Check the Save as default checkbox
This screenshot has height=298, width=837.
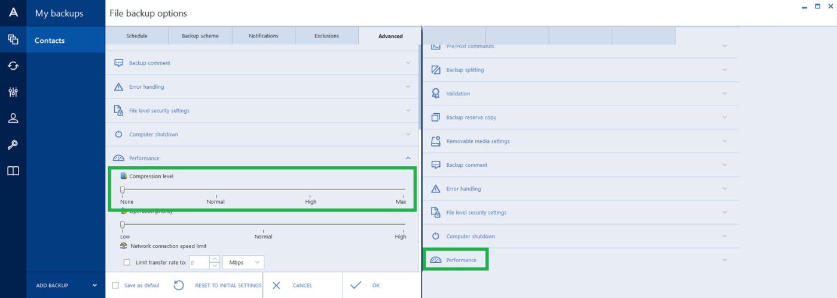pyautogui.click(x=115, y=285)
